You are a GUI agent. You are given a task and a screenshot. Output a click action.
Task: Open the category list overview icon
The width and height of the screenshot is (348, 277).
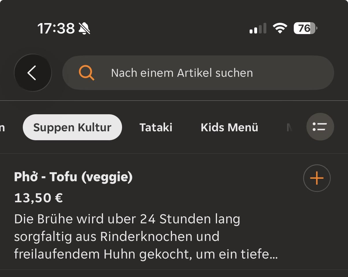click(320, 127)
